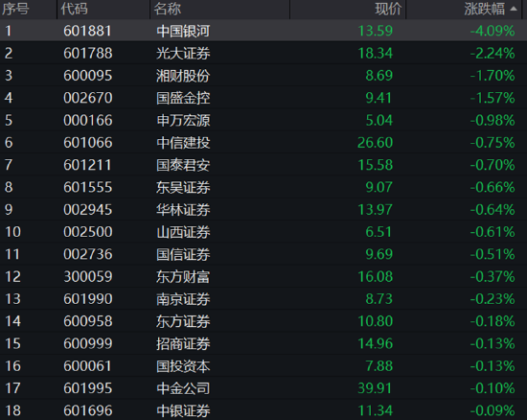Select the 国信证券 stock name
Viewport: 527px width, 420px height.
pos(183,254)
